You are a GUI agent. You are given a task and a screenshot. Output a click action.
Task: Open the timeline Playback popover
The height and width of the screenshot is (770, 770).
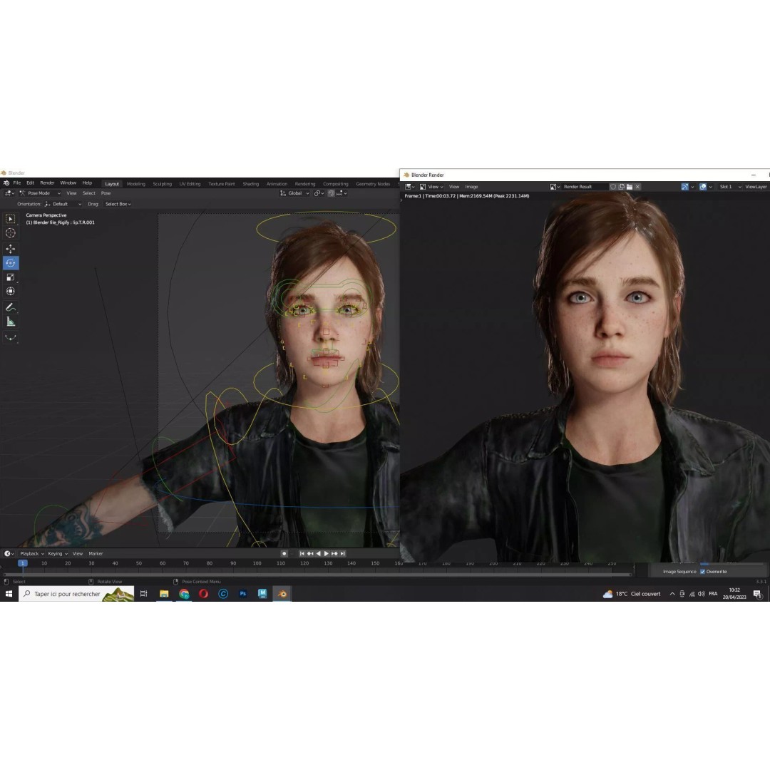tap(32, 553)
